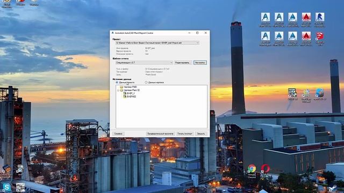
Task: Click the Предварительный просмотр button
Action: [x=160, y=133]
